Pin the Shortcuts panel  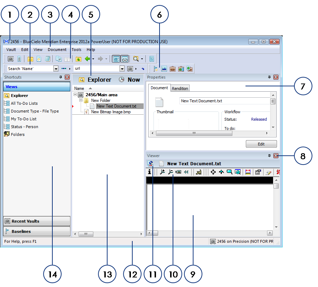pos(60,77)
